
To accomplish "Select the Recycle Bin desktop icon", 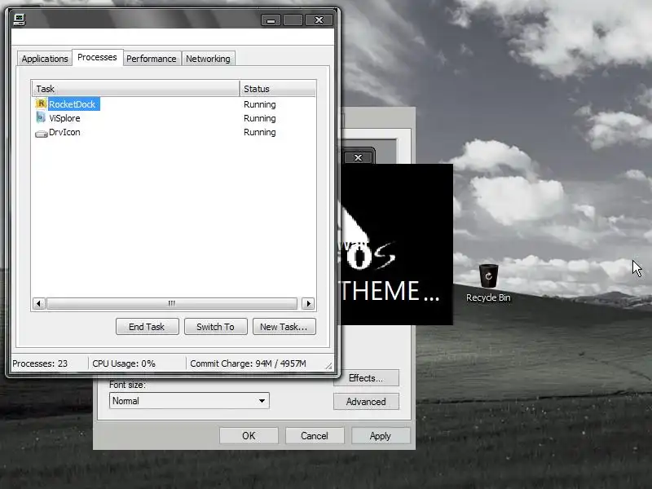I will [x=488, y=283].
